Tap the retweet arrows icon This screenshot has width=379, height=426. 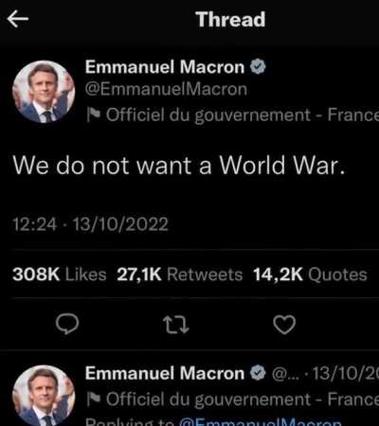tap(176, 325)
